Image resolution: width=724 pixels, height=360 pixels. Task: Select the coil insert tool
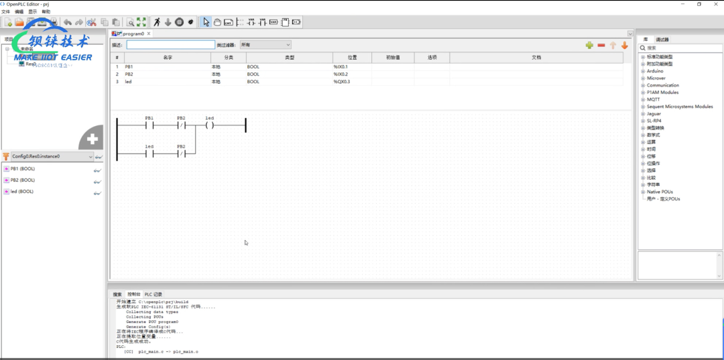pyautogui.click(x=251, y=22)
